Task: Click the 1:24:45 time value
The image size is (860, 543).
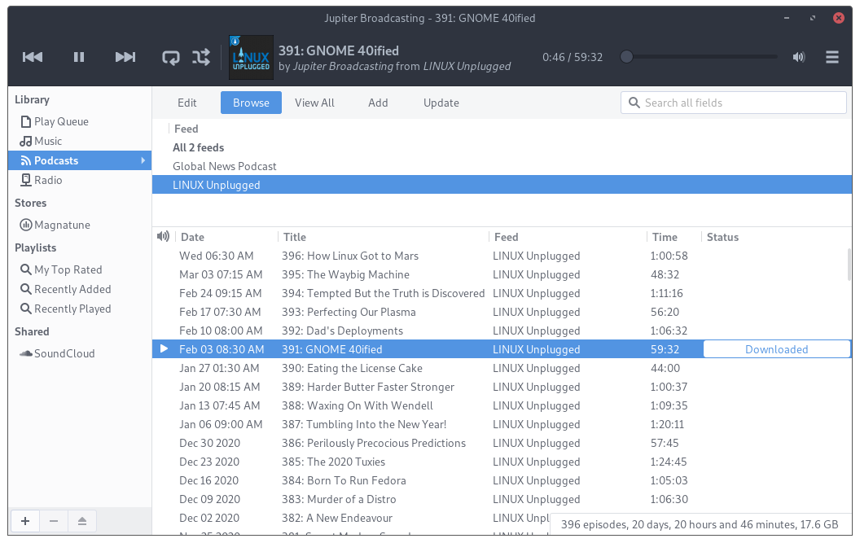Action: coord(669,462)
